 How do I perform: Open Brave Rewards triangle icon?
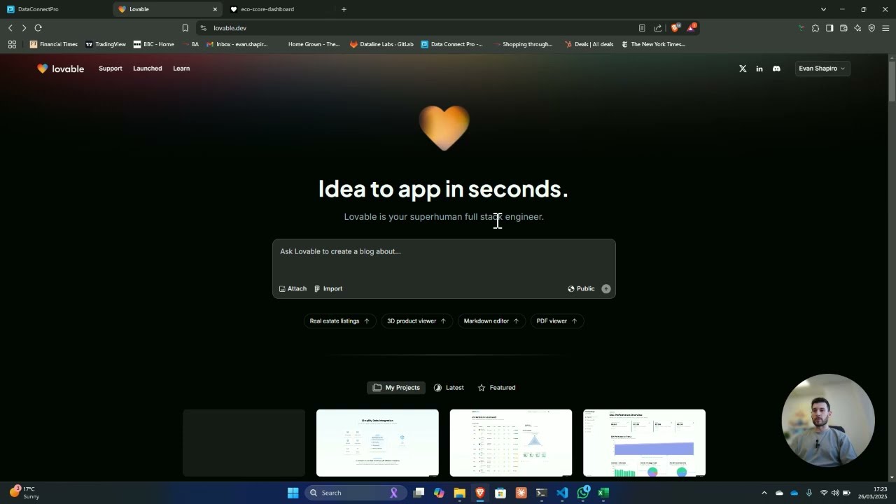[x=691, y=28]
